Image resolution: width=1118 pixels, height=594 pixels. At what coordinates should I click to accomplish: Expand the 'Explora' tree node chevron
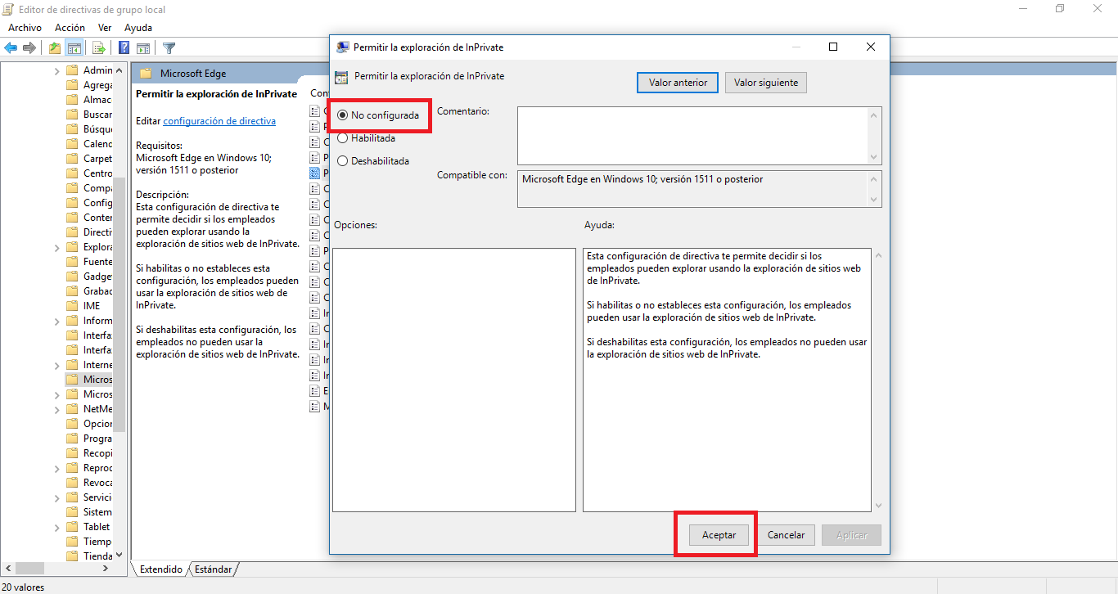(56, 248)
